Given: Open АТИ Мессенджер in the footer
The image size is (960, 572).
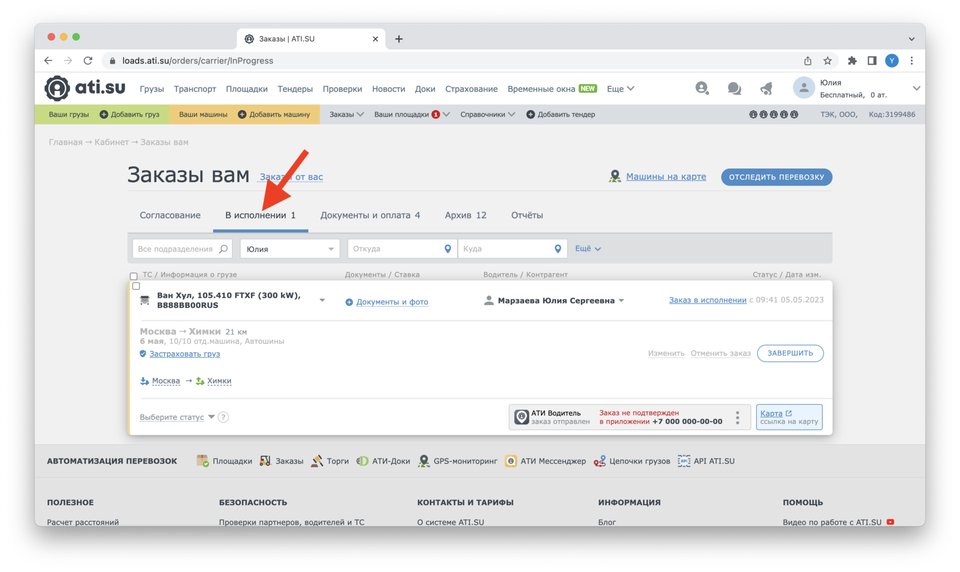Looking at the screenshot, I should pos(546,461).
